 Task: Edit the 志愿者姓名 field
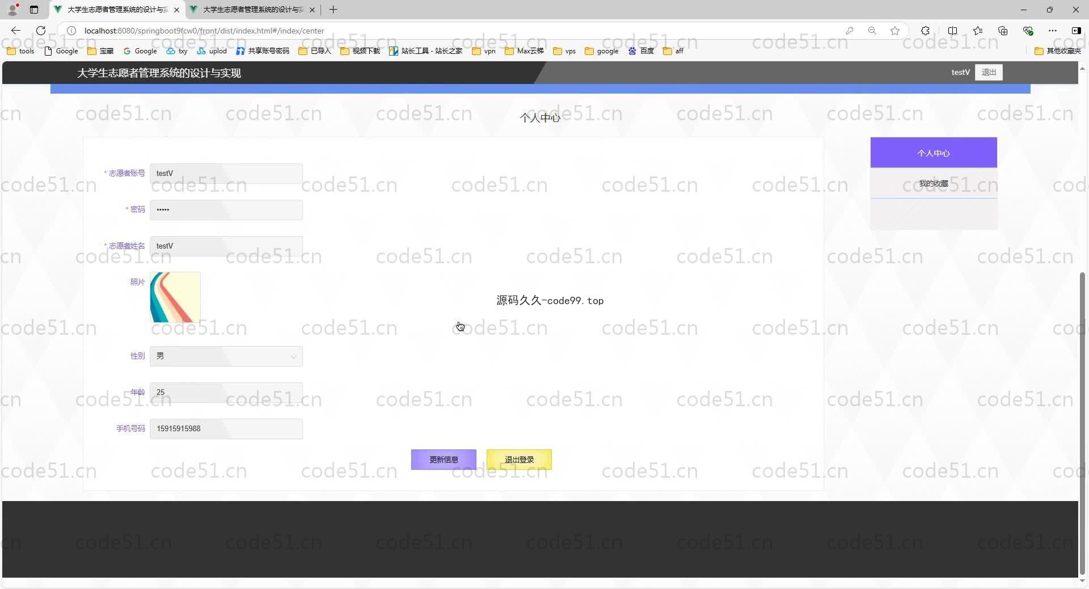coord(226,246)
